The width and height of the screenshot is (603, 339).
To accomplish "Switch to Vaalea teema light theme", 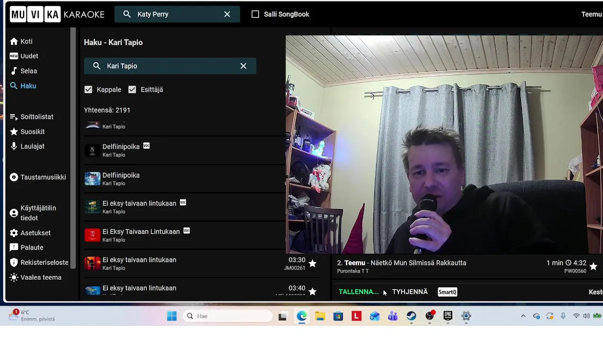I will [36, 278].
